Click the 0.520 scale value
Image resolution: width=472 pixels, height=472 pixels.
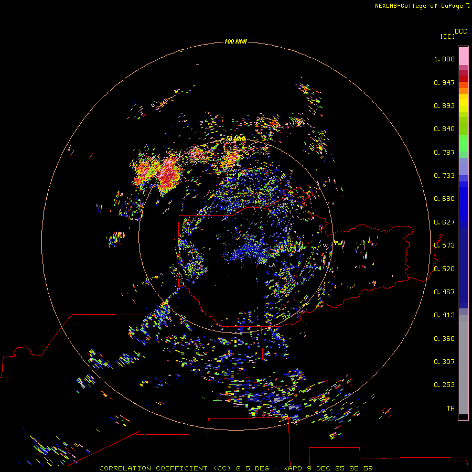[x=444, y=269]
